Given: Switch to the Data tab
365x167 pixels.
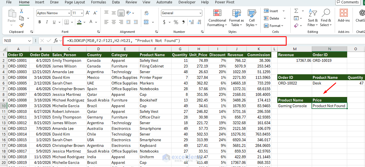Looking at the screenshot, I should 116,2.
